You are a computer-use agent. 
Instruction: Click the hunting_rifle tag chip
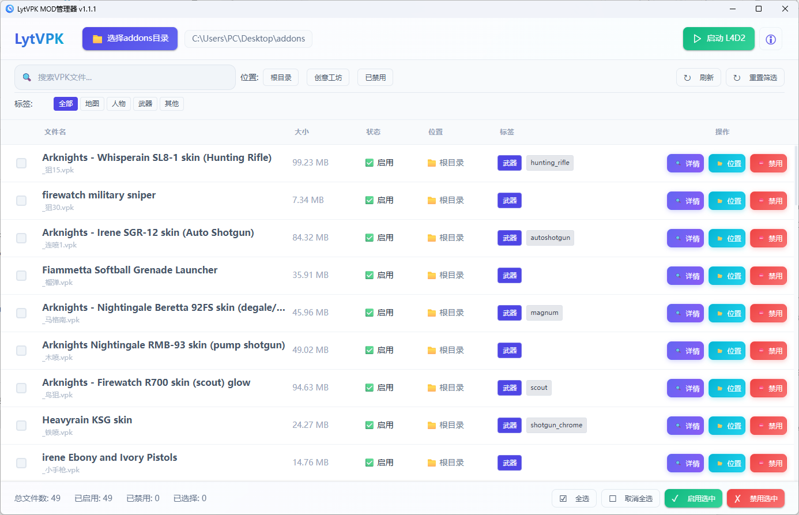[x=549, y=163]
